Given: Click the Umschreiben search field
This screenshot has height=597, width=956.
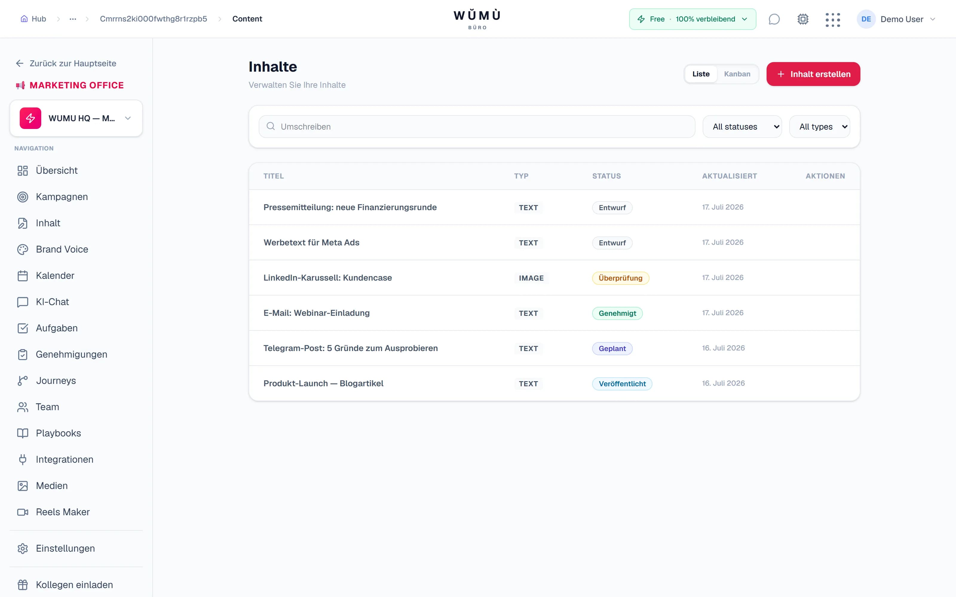Looking at the screenshot, I should coord(477,127).
